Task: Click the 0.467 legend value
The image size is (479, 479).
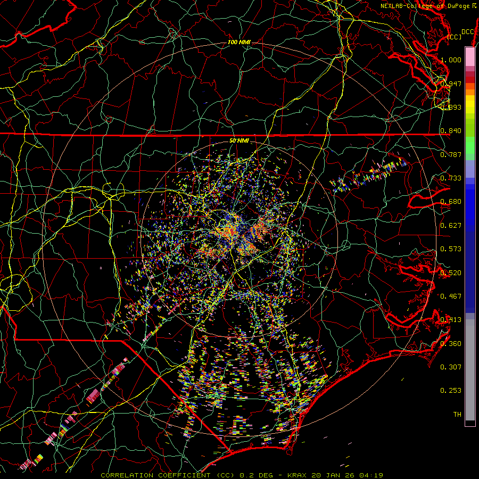Action: pyautogui.click(x=451, y=296)
